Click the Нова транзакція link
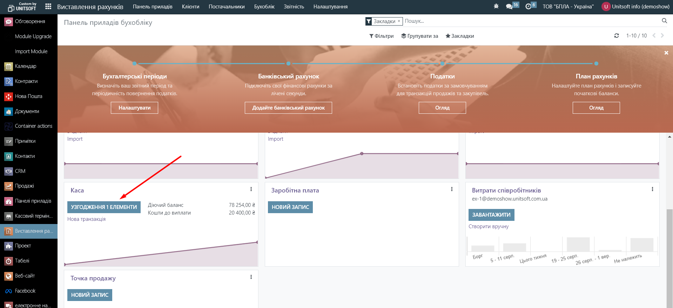The height and width of the screenshot is (308, 673). point(86,219)
